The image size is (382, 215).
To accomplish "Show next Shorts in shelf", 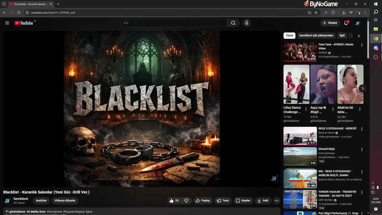I will [x=363, y=88].
